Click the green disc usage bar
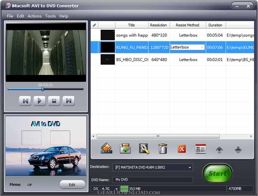 click(124, 189)
